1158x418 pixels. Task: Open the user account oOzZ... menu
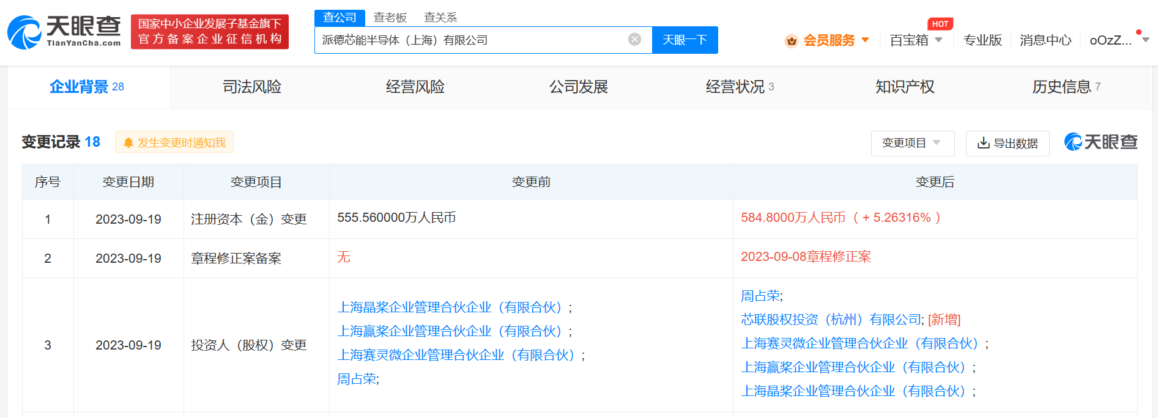(x=1119, y=40)
